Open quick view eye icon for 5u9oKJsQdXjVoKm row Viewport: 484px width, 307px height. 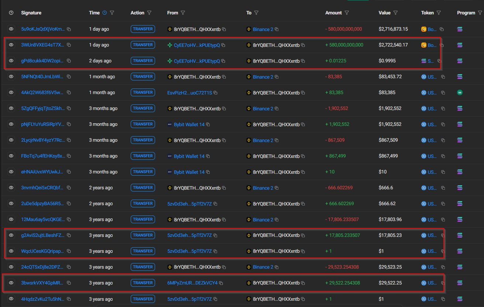click(x=11, y=29)
